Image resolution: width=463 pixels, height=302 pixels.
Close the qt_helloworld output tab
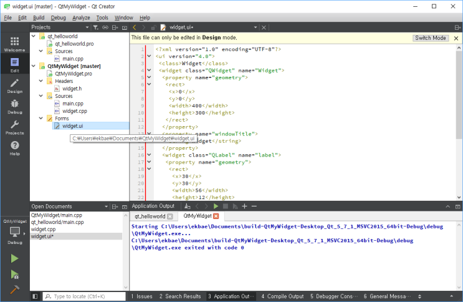click(169, 217)
